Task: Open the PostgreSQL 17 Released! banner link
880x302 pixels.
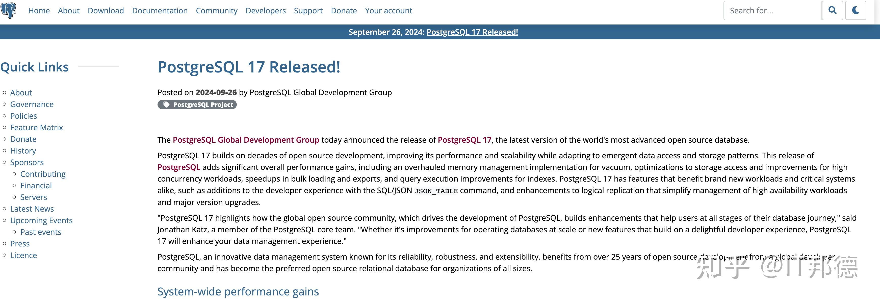Action: 473,32
